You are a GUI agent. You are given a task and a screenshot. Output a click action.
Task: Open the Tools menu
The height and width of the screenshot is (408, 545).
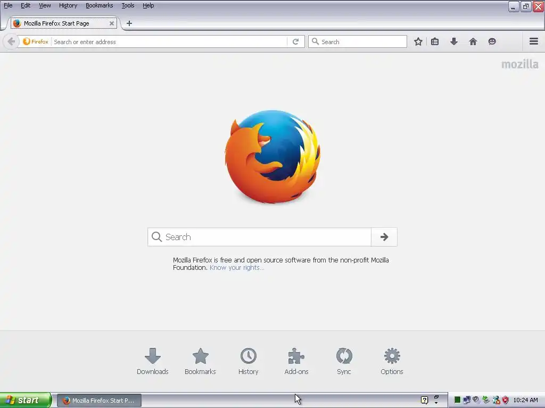(128, 5)
